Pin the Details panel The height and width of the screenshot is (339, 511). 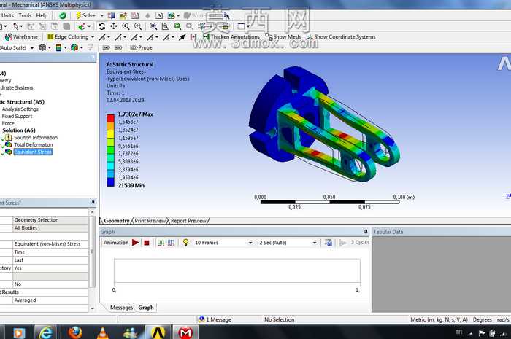[93, 203]
